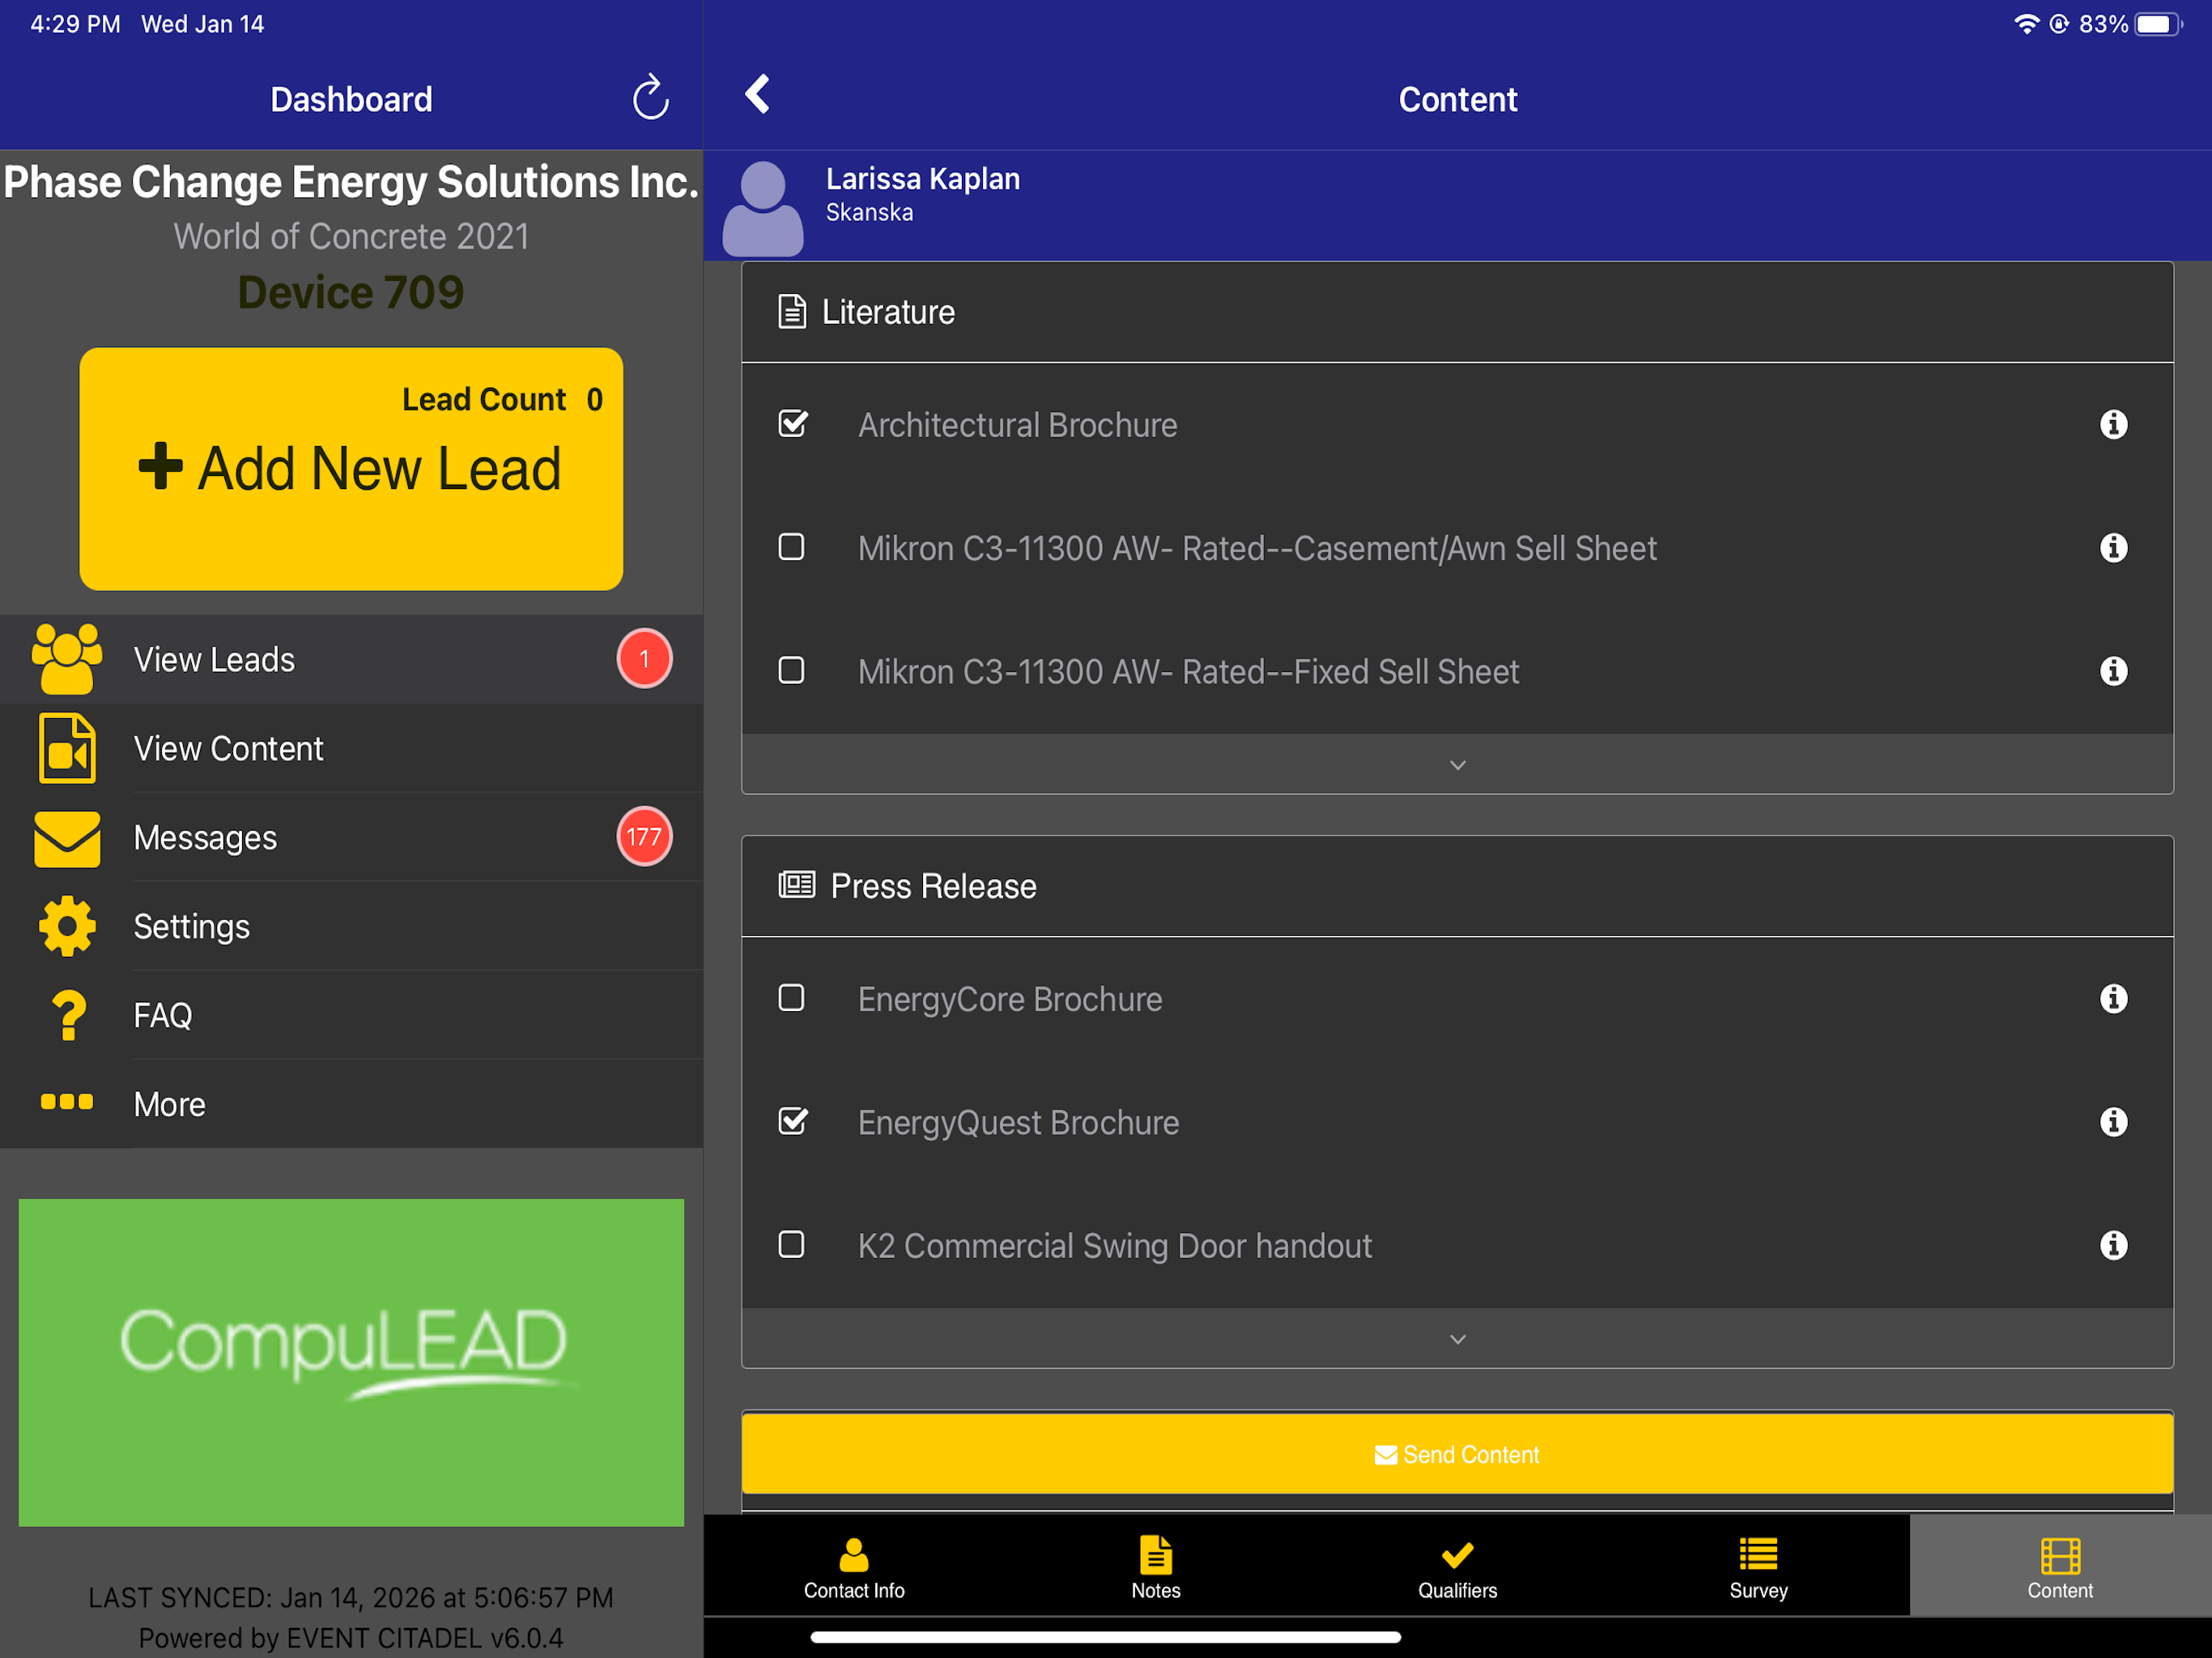Refresh the Dashboard with the reload icon
The height and width of the screenshot is (1658, 2212).
pos(650,97)
